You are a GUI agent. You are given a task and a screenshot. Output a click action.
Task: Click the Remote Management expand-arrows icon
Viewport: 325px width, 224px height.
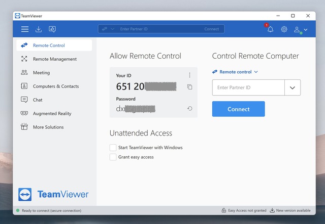pos(24,59)
